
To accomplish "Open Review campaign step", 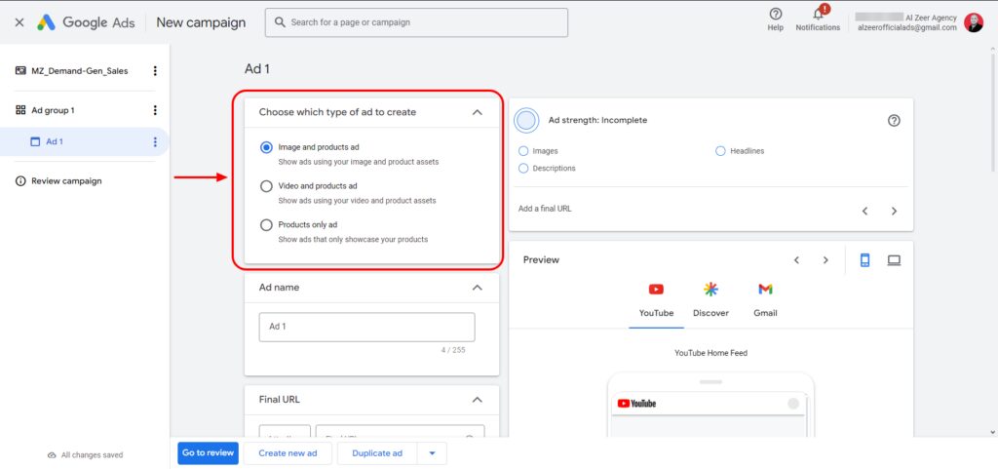I will pos(66,181).
